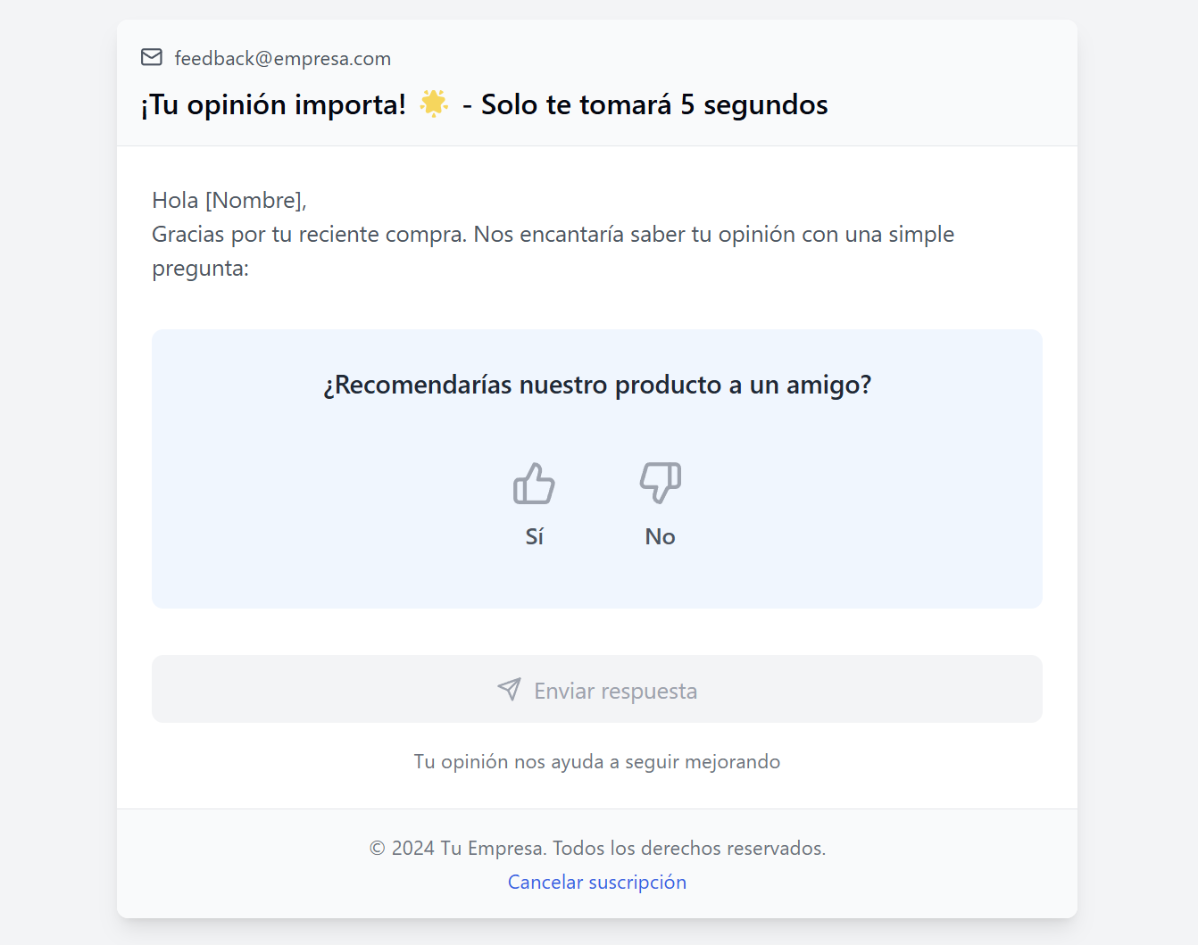Screen dimensions: 1198x945
Task: Click the paper plane send icon
Action: click(x=509, y=689)
